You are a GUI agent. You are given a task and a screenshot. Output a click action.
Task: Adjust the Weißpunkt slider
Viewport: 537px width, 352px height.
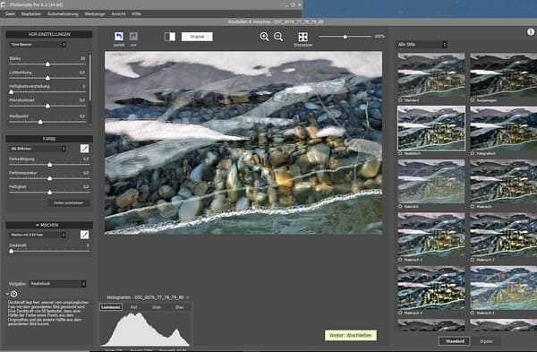[x=40, y=122]
